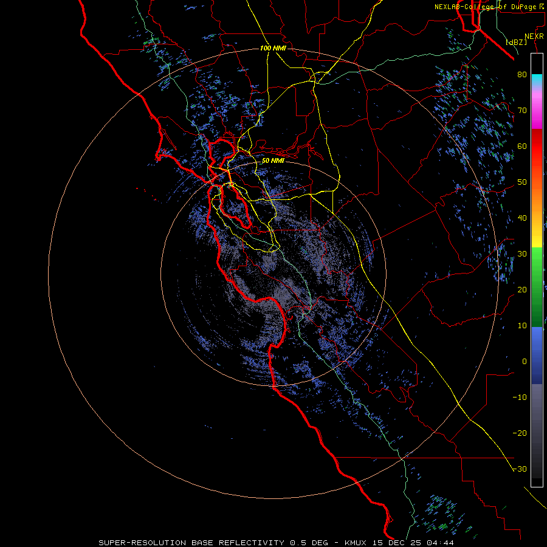Click the 20 tick label on dBZ scale

[522, 289]
